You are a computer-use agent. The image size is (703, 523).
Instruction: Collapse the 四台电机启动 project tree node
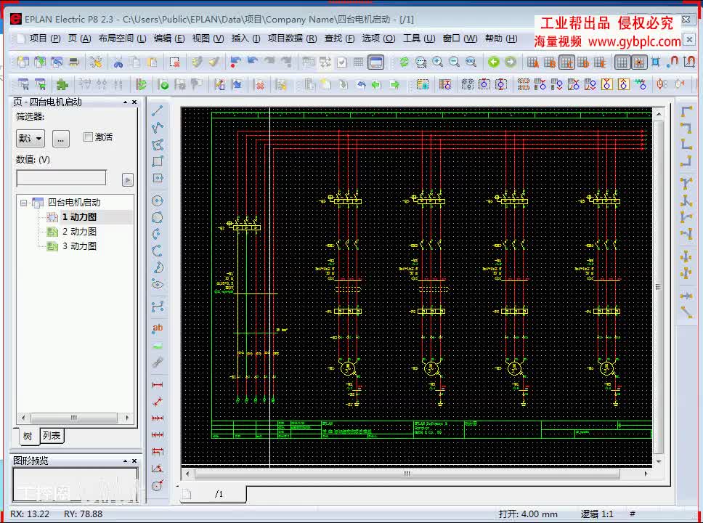click(x=24, y=203)
